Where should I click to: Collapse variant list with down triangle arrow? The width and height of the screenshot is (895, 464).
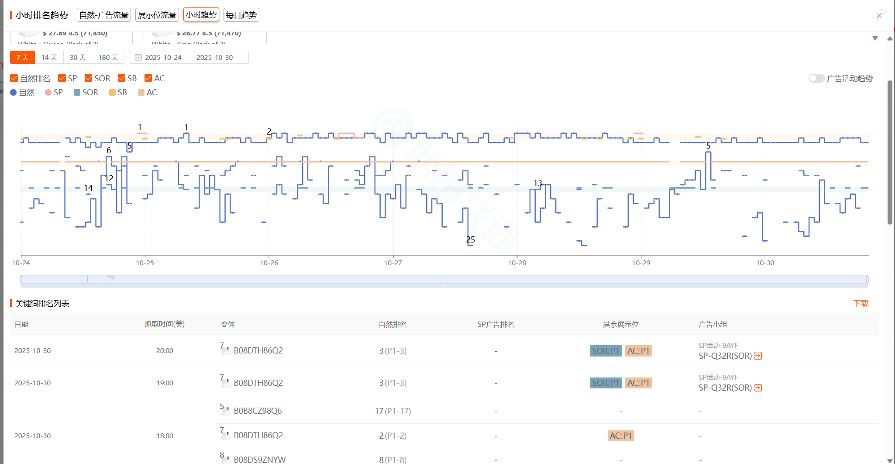click(x=875, y=38)
